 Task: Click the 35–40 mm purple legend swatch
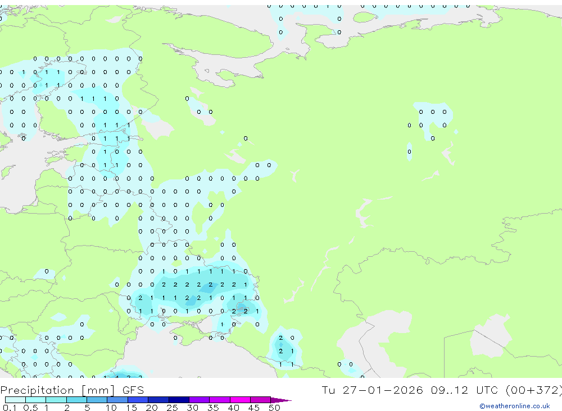tap(220, 400)
